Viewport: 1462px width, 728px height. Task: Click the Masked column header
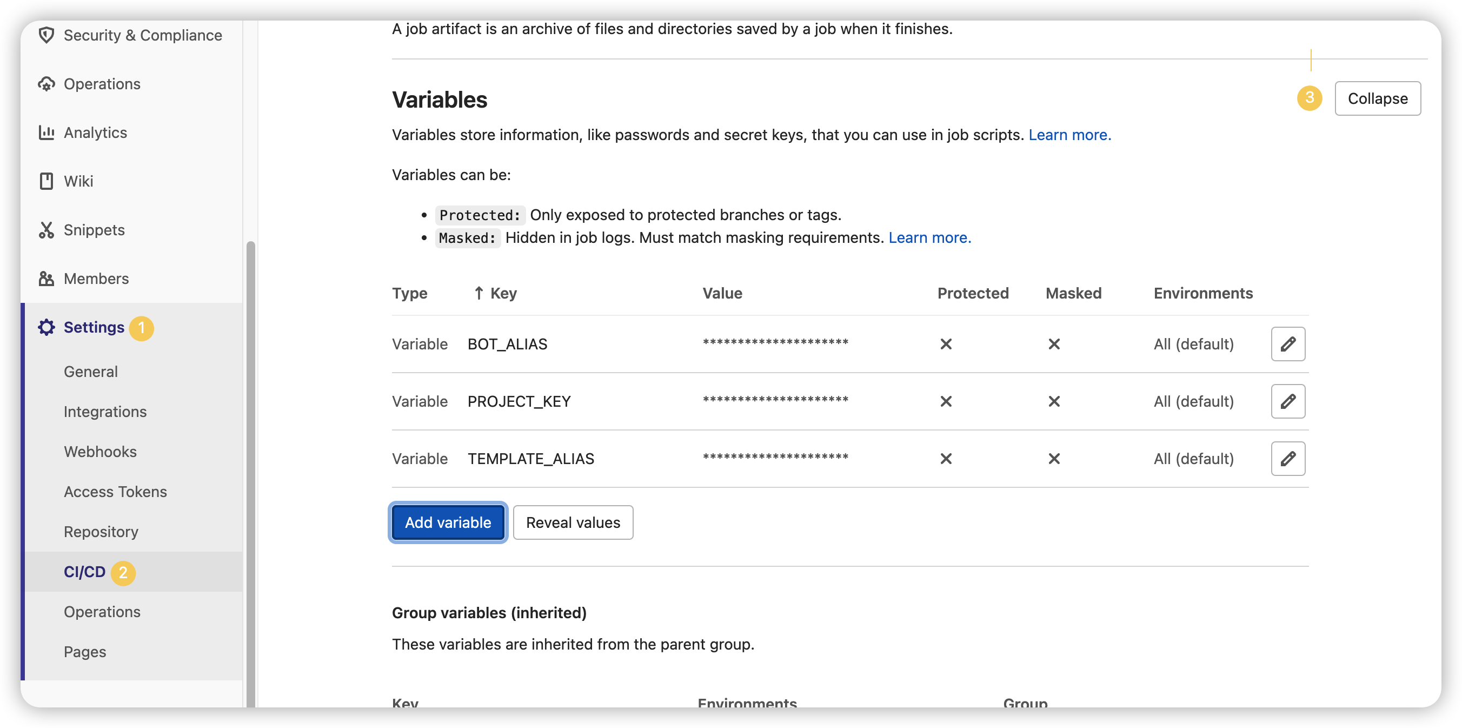tap(1073, 293)
